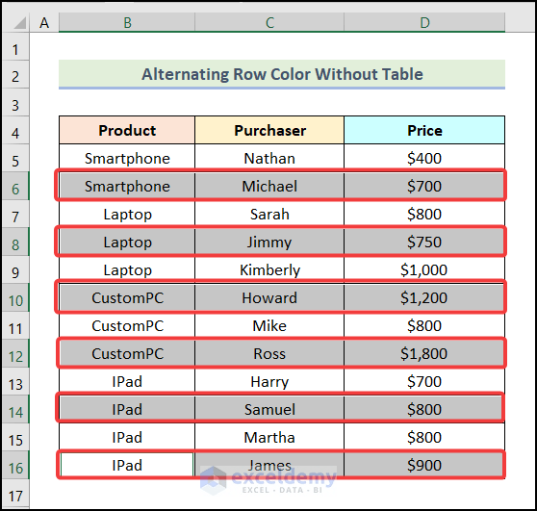Click the 'Alternating Row Color Without Table' title cell
Screen dimensions: 537x511
point(282,74)
